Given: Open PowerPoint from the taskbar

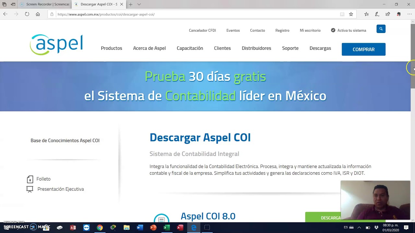Looking at the screenshot, I should pos(153,227).
